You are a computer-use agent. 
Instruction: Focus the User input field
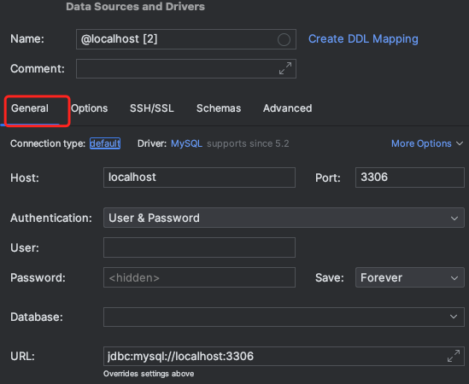(199, 247)
